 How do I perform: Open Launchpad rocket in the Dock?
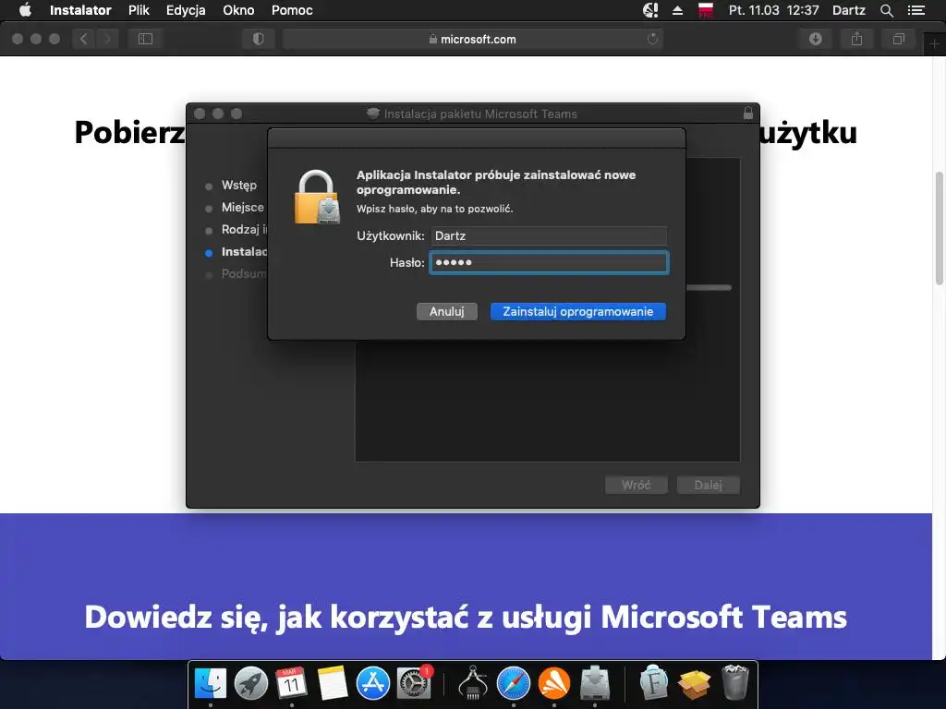tap(251, 683)
